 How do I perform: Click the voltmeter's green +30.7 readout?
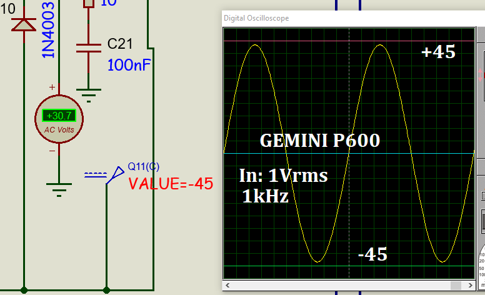(x=58, y=116)
